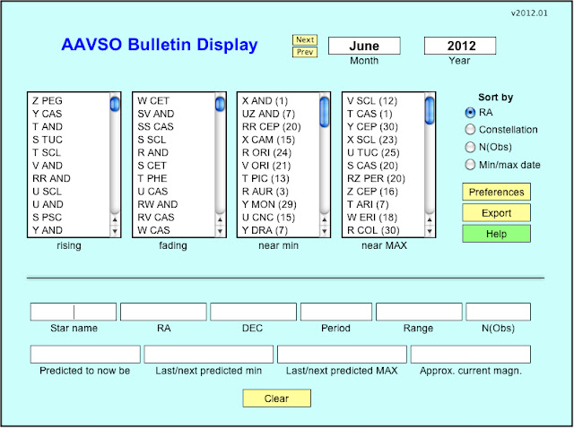Select R ORI (24) in near min list
Screen dimensions: 574x428
[266, 152]
